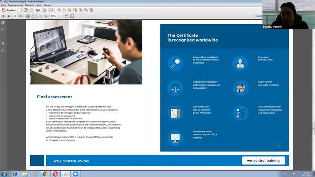Screen dimensions: 315x177
Task: Open the Справка menu
Action: pyautogui.click(x=47, y=5)
